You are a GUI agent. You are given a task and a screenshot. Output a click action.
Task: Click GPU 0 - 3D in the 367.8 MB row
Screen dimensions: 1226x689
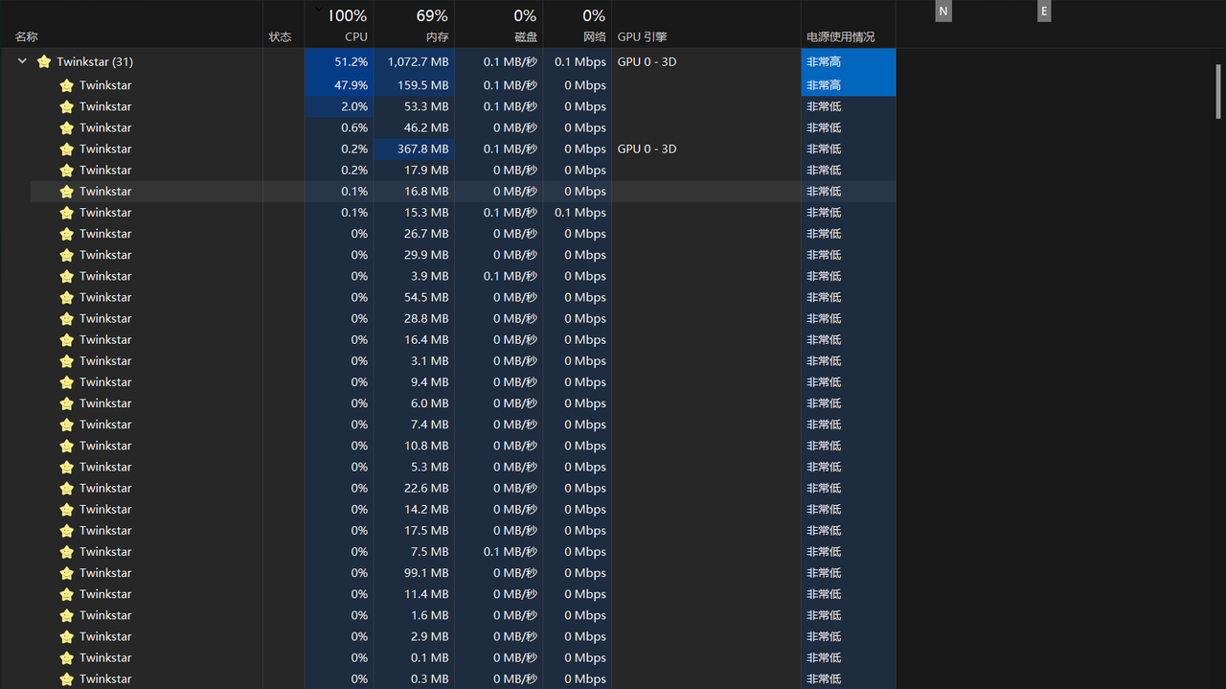click(x=647, y=149)
